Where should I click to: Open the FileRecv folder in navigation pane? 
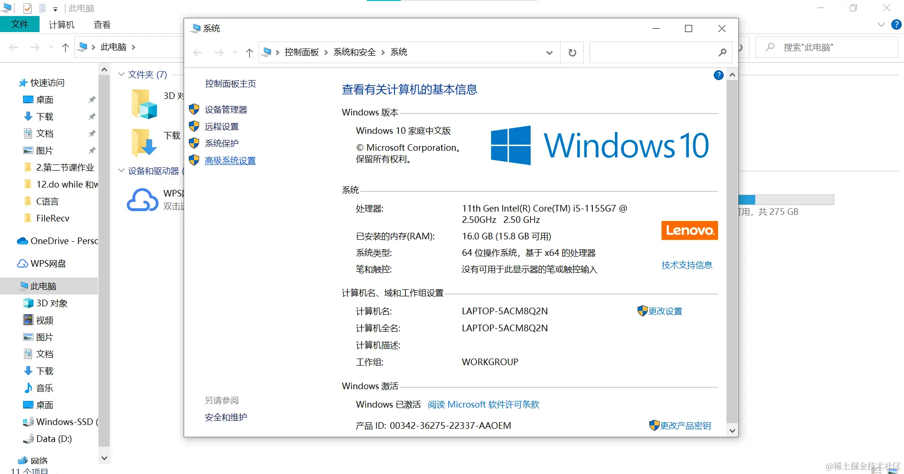pos(52,219)
